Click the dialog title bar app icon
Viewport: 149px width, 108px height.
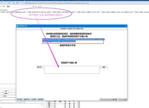(x=17, y=26)
